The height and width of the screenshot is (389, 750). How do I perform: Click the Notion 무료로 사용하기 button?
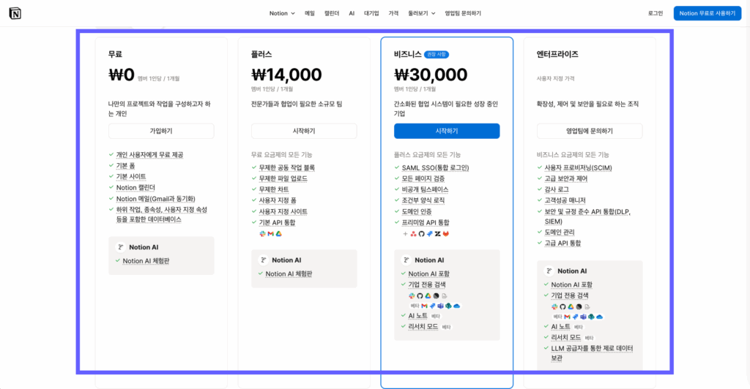tap(708, 13)
